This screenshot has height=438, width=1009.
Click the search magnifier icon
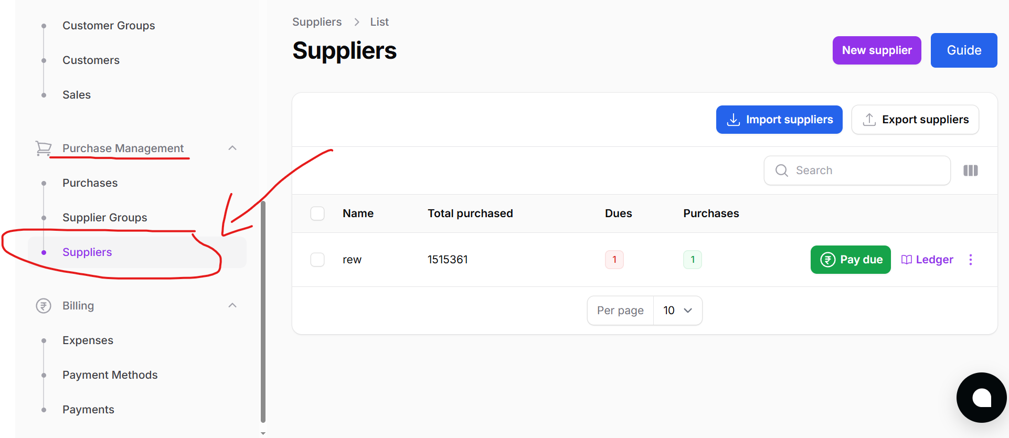[781, 170]
